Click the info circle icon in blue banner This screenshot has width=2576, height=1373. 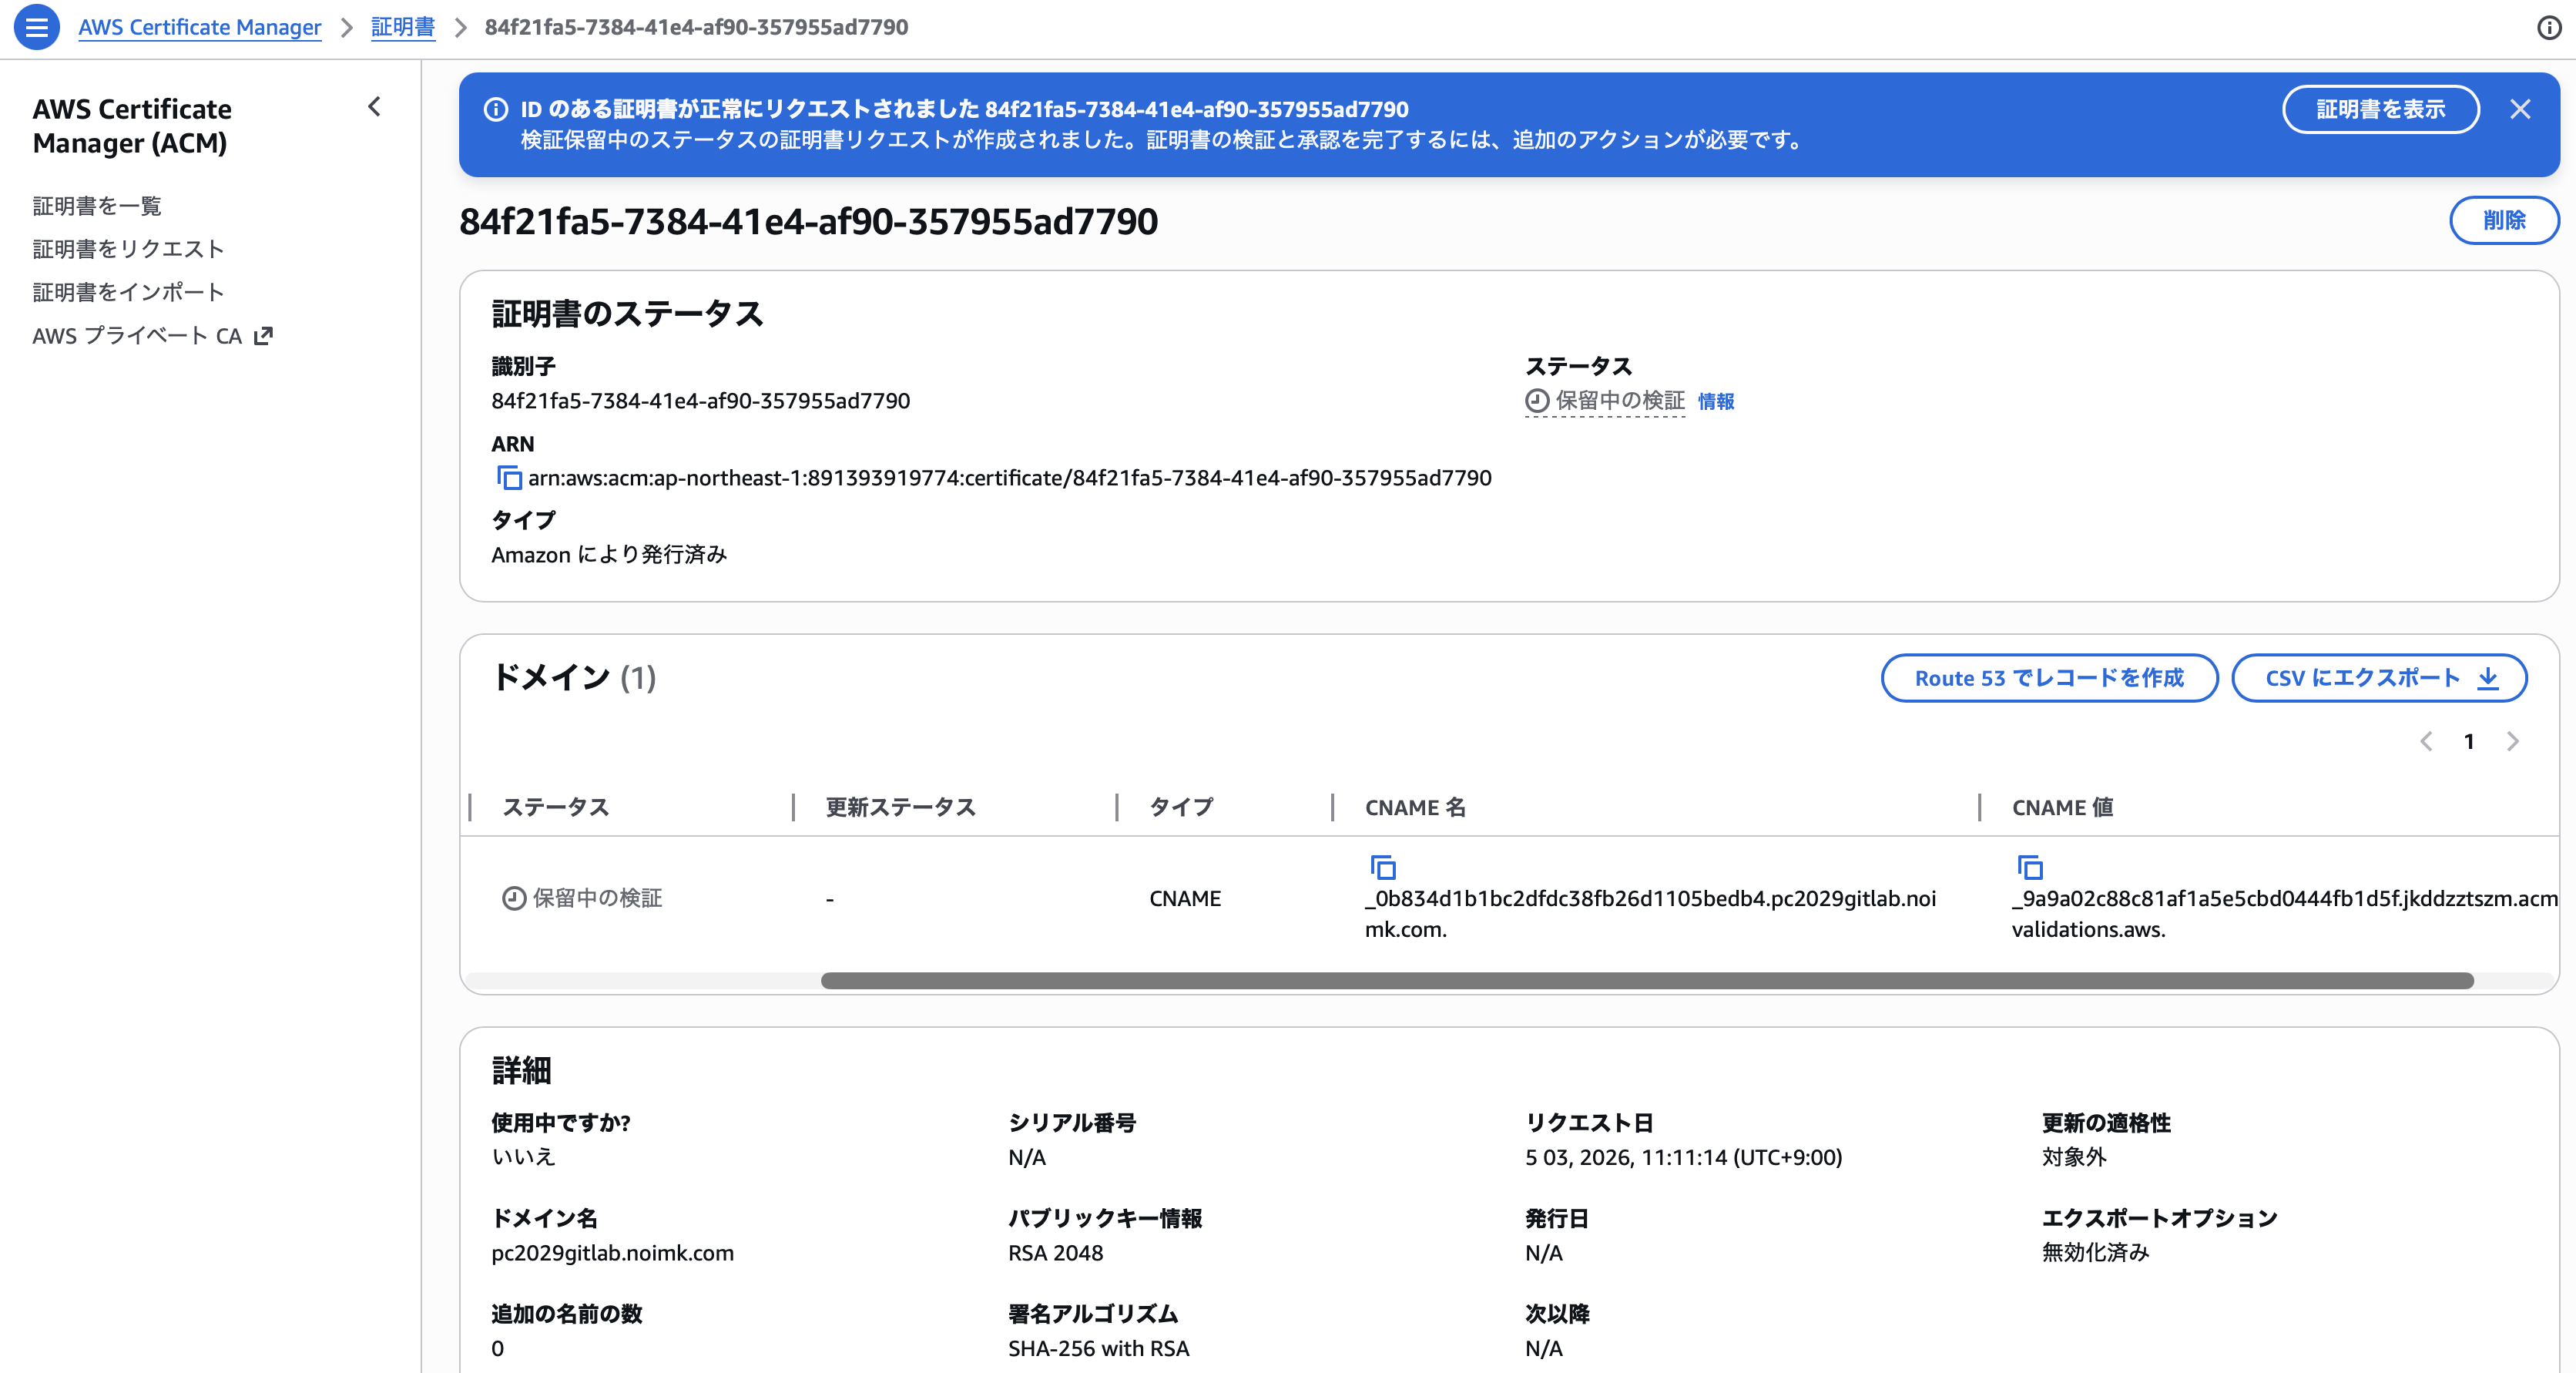click(496, 109)
